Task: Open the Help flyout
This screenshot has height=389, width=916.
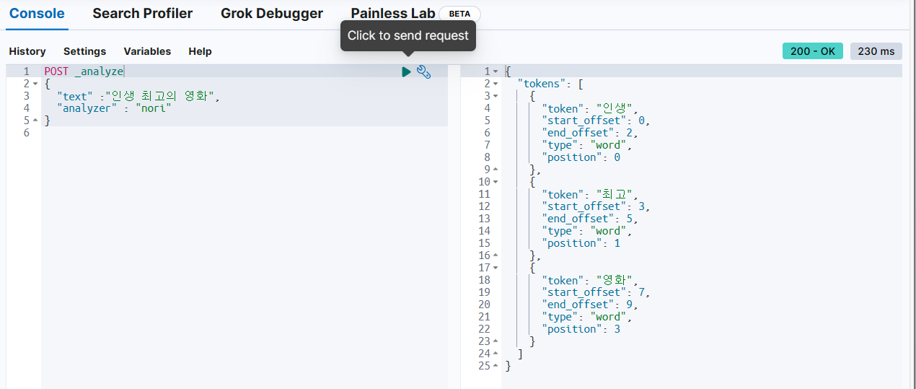Action: pyautogui.click(x=200, y=51)
